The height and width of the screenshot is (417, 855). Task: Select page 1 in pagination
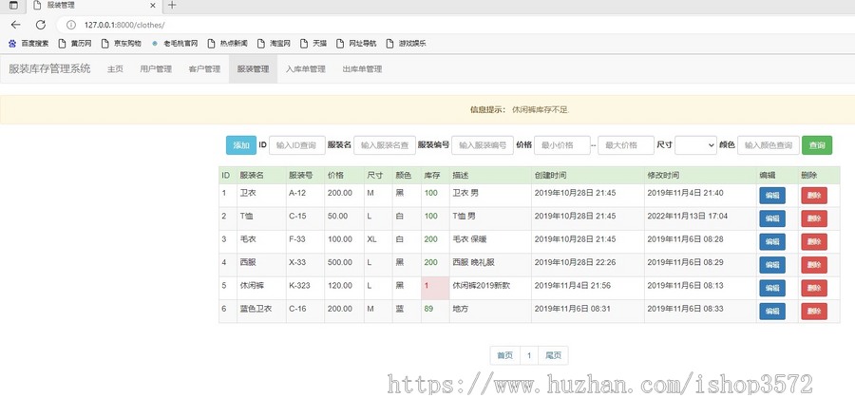529,355
